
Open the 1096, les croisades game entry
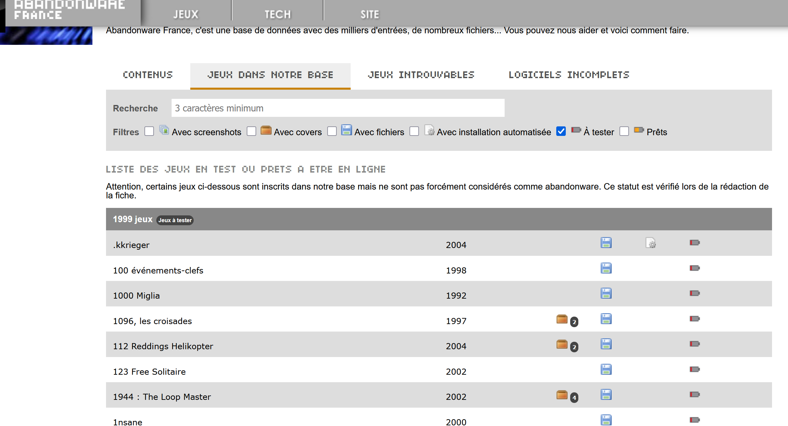tap(152, 321)
